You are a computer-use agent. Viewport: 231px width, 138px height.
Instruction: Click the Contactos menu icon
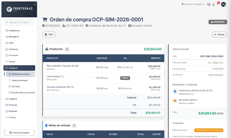[7, 49]
